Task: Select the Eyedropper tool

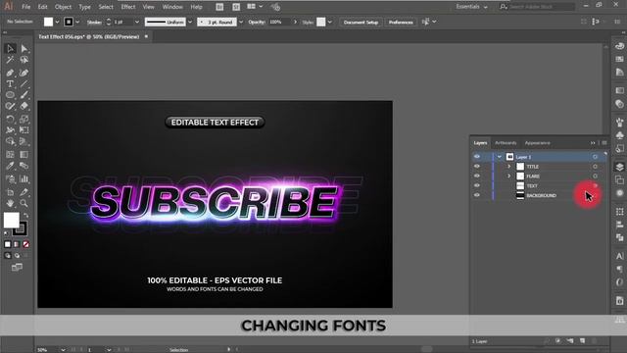Action: coord(10,166)
